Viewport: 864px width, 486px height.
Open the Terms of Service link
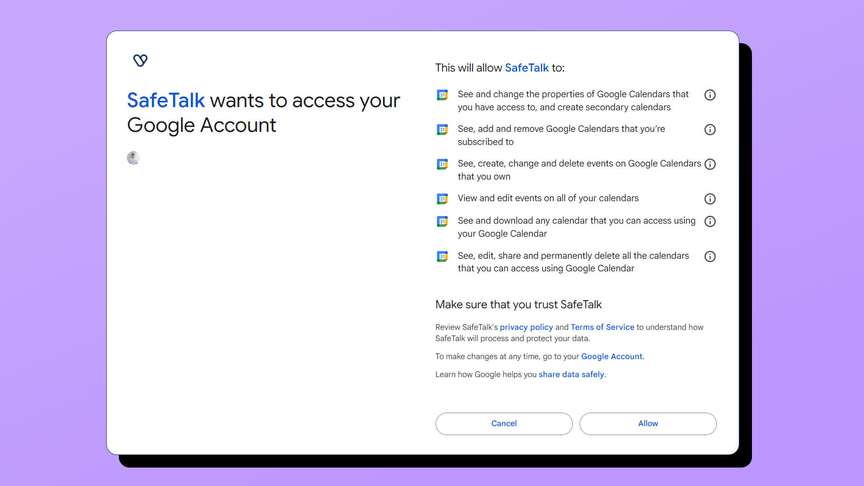[x=602, y=327]
